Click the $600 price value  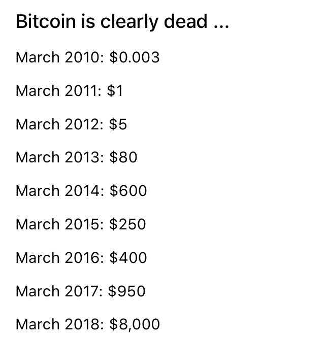coord(128,191)
